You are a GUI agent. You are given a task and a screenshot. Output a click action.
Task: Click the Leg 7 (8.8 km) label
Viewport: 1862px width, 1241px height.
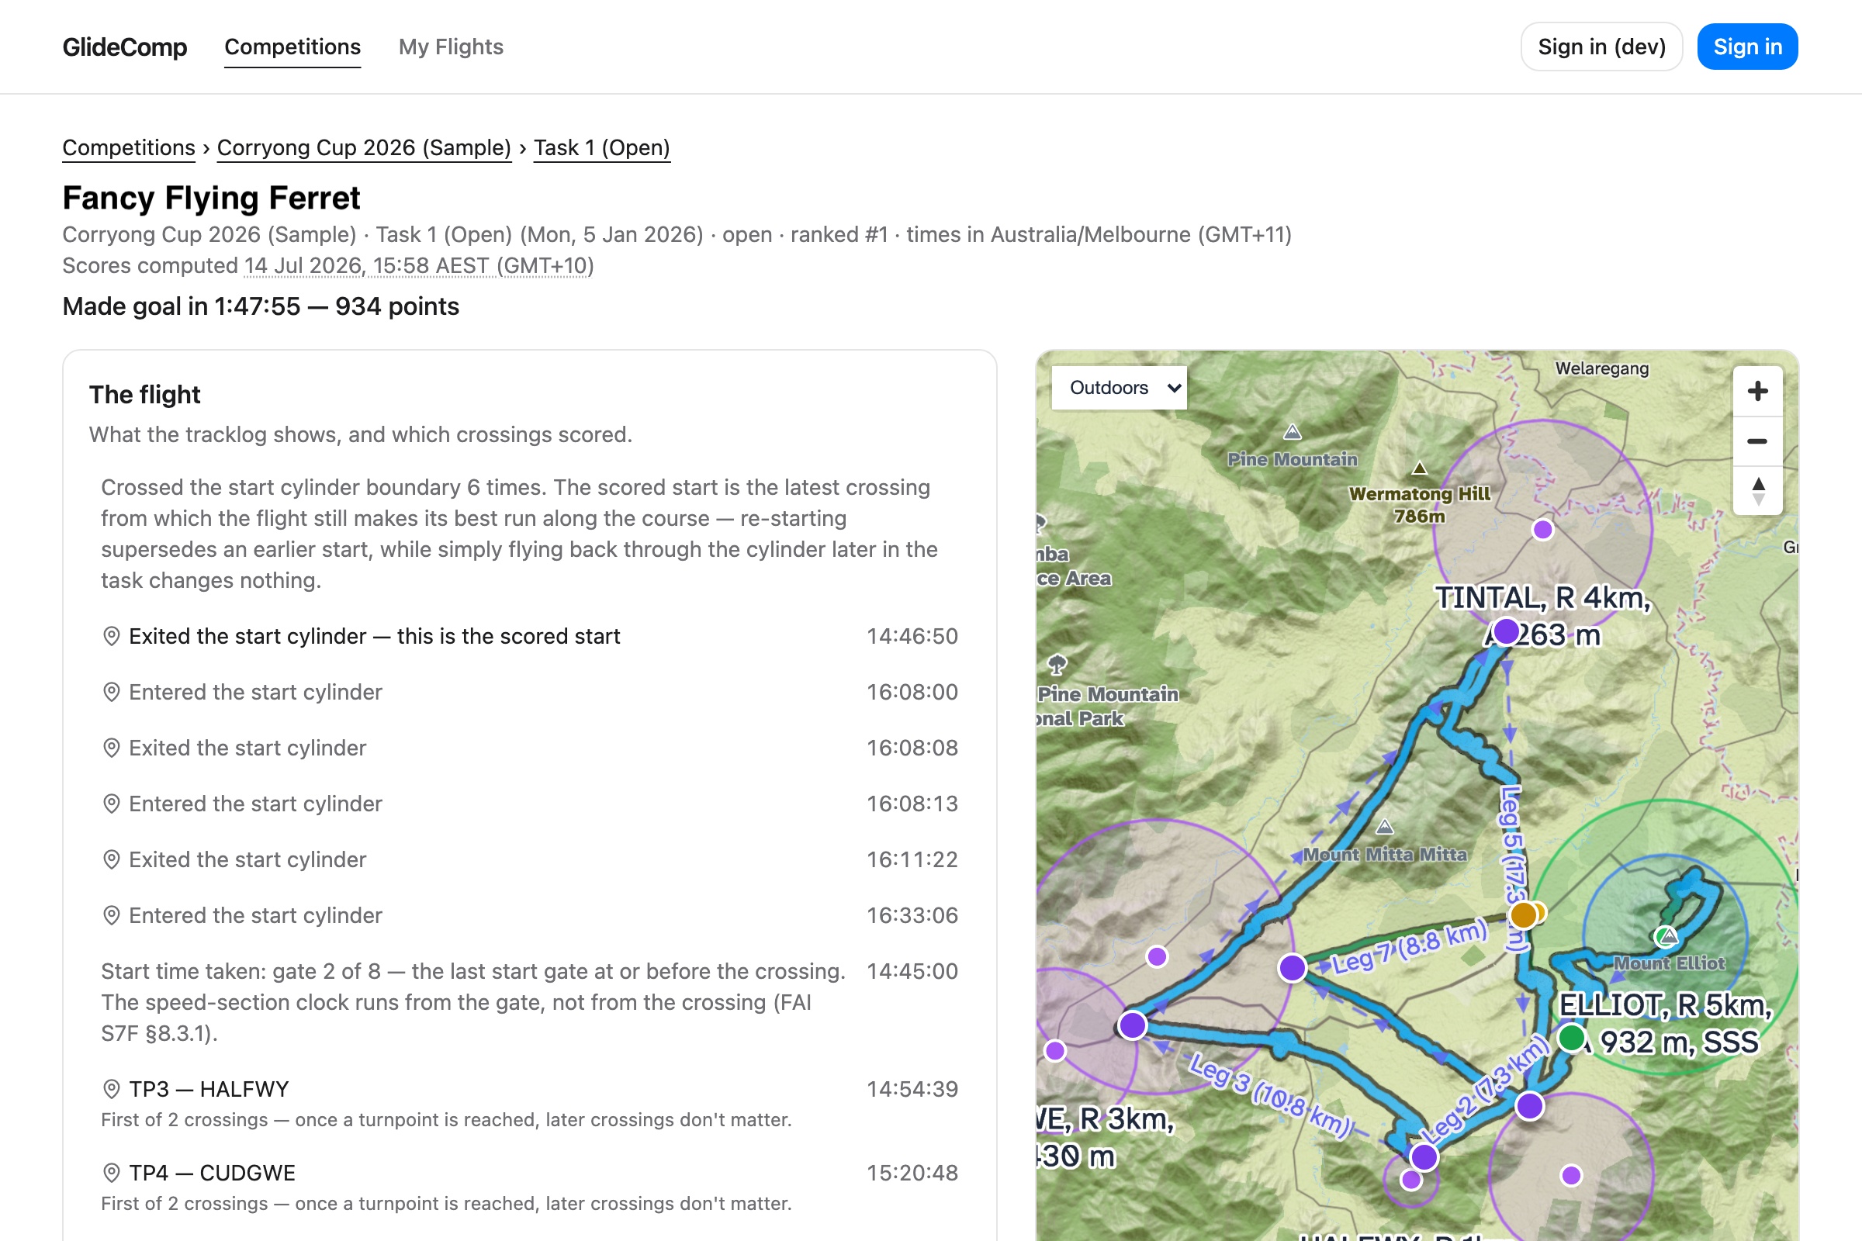1409,947
